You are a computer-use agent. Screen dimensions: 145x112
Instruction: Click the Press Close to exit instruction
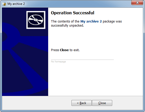point(65,50)
